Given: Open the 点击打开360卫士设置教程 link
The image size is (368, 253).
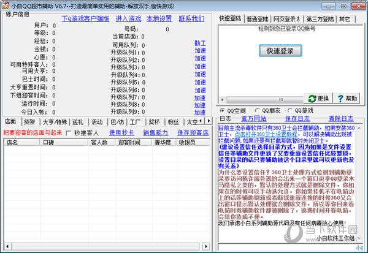Looking at the screenshot, I should click(x=266, y=134).
